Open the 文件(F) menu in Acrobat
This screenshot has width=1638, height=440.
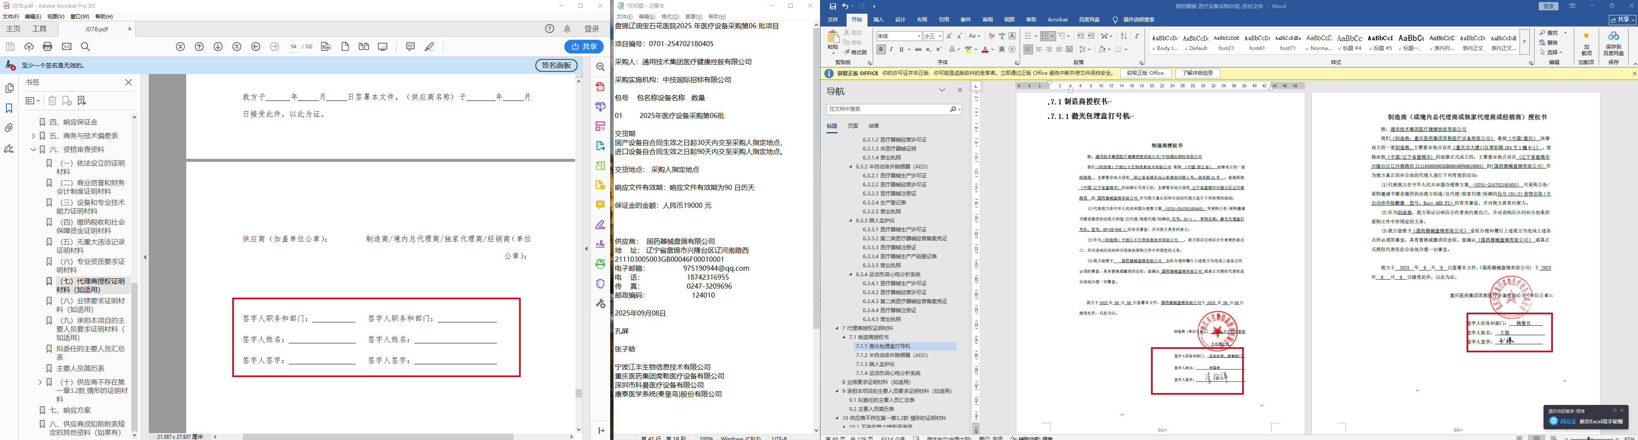[11, 17]
